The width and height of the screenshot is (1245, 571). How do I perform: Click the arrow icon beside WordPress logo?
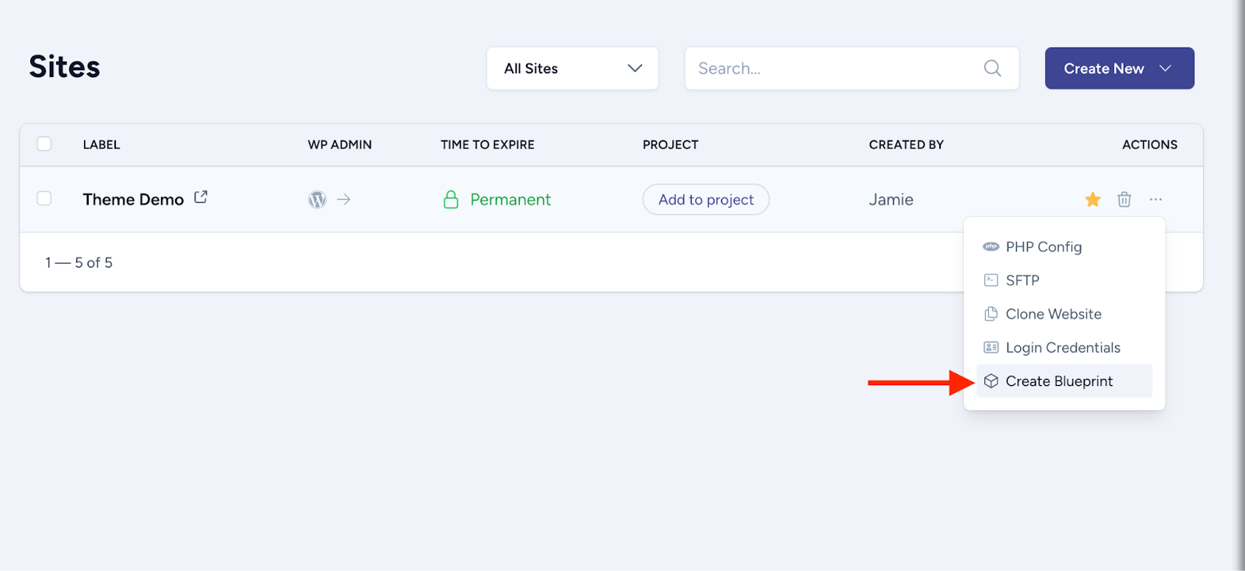click(x=344, y=200)
